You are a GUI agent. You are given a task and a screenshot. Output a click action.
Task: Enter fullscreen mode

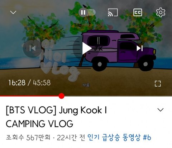coord(158,84)
